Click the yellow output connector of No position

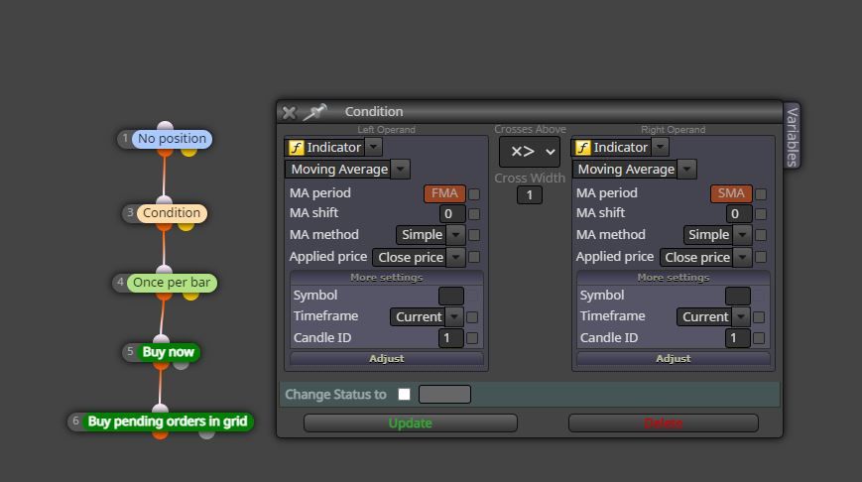click(189, 151)
